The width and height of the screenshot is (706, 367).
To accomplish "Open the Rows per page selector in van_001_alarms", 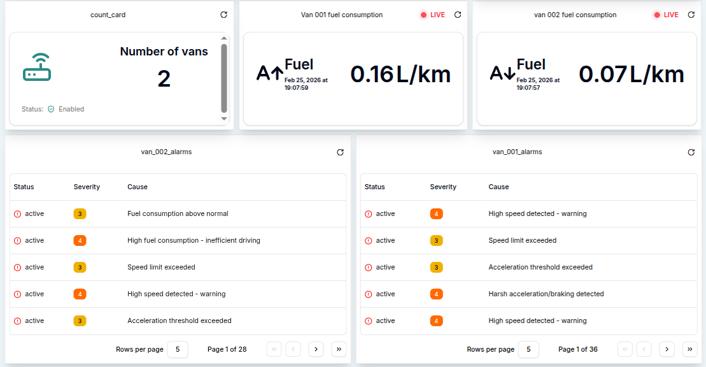I will (529, 349).
